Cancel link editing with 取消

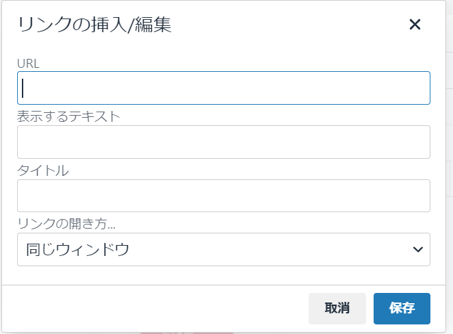point(337,308)
